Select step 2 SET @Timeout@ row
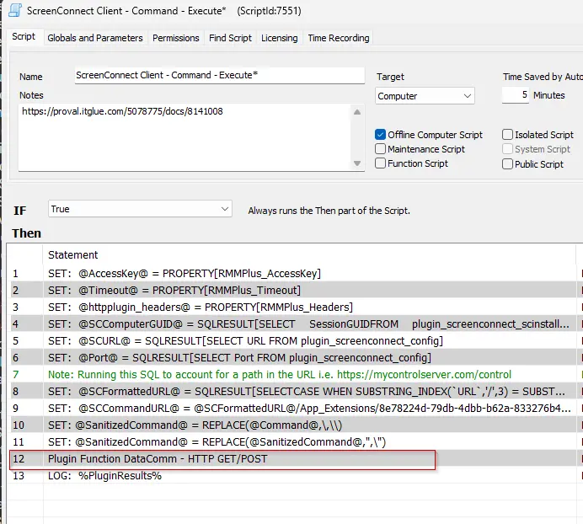 293,290
